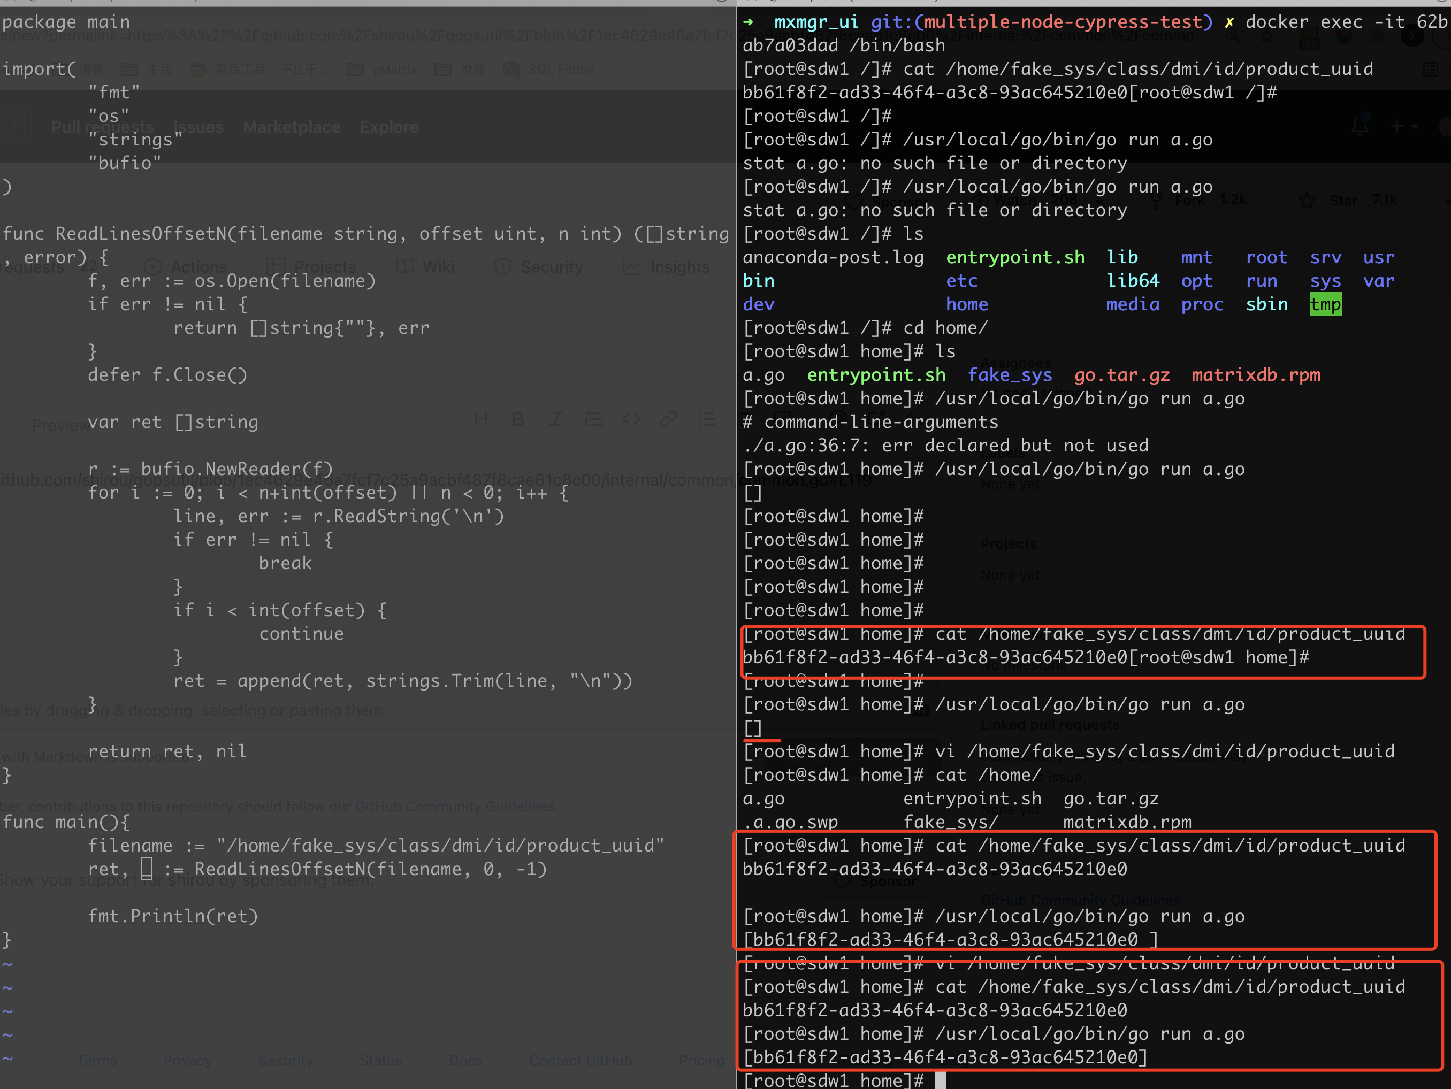Click the code brackets icon in GitHub editor toolbar

coord(631,419)
